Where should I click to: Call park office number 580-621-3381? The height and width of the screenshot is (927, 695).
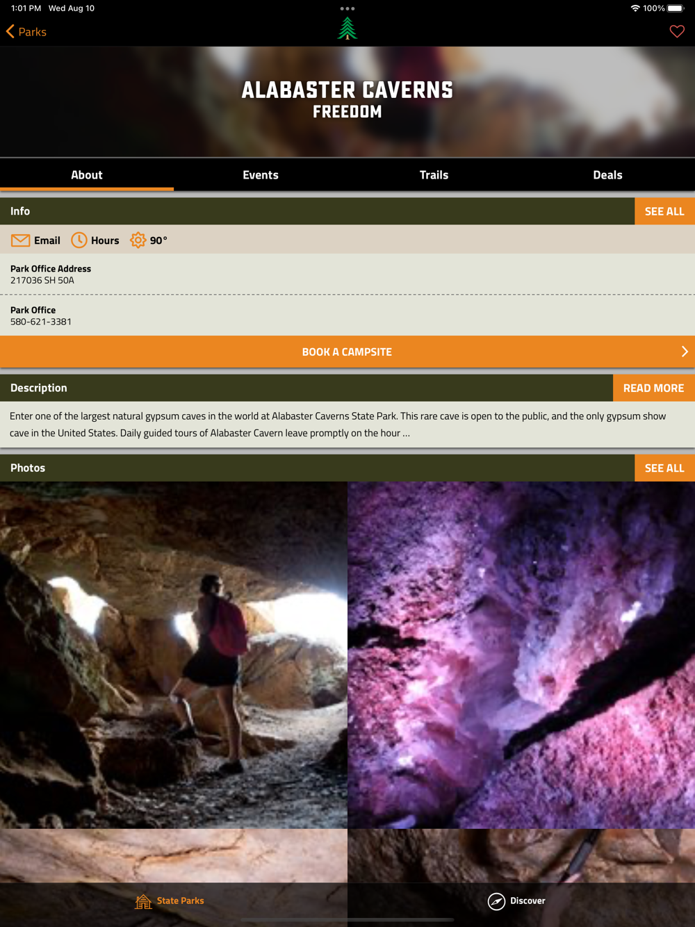[x=347, y=315]
